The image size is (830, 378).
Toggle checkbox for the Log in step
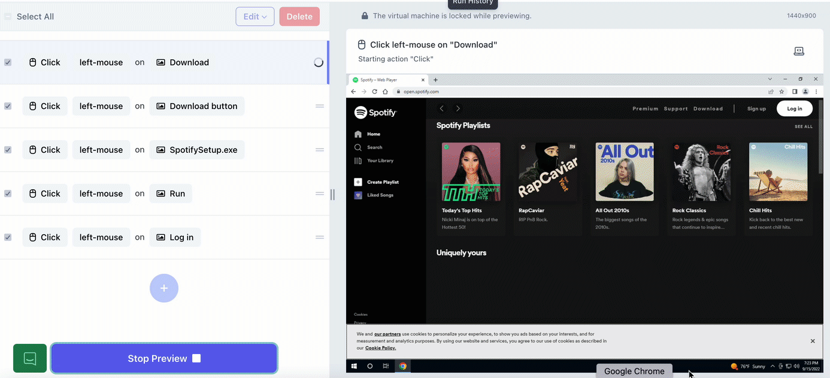coord(8,237)
